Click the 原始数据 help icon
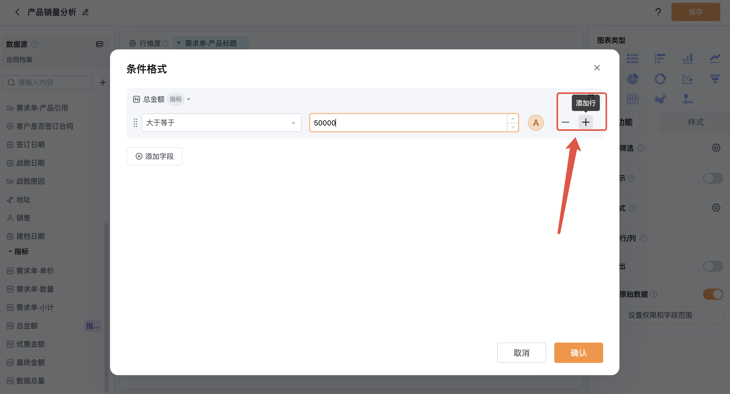This screenshot has width=730, height=394. [654, 294]
